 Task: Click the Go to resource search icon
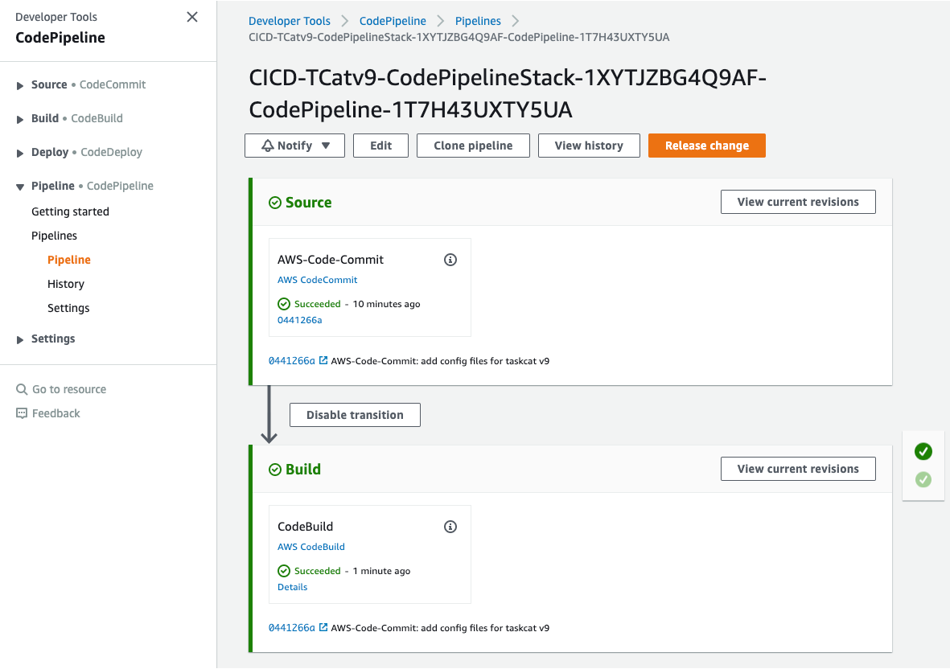22,389
